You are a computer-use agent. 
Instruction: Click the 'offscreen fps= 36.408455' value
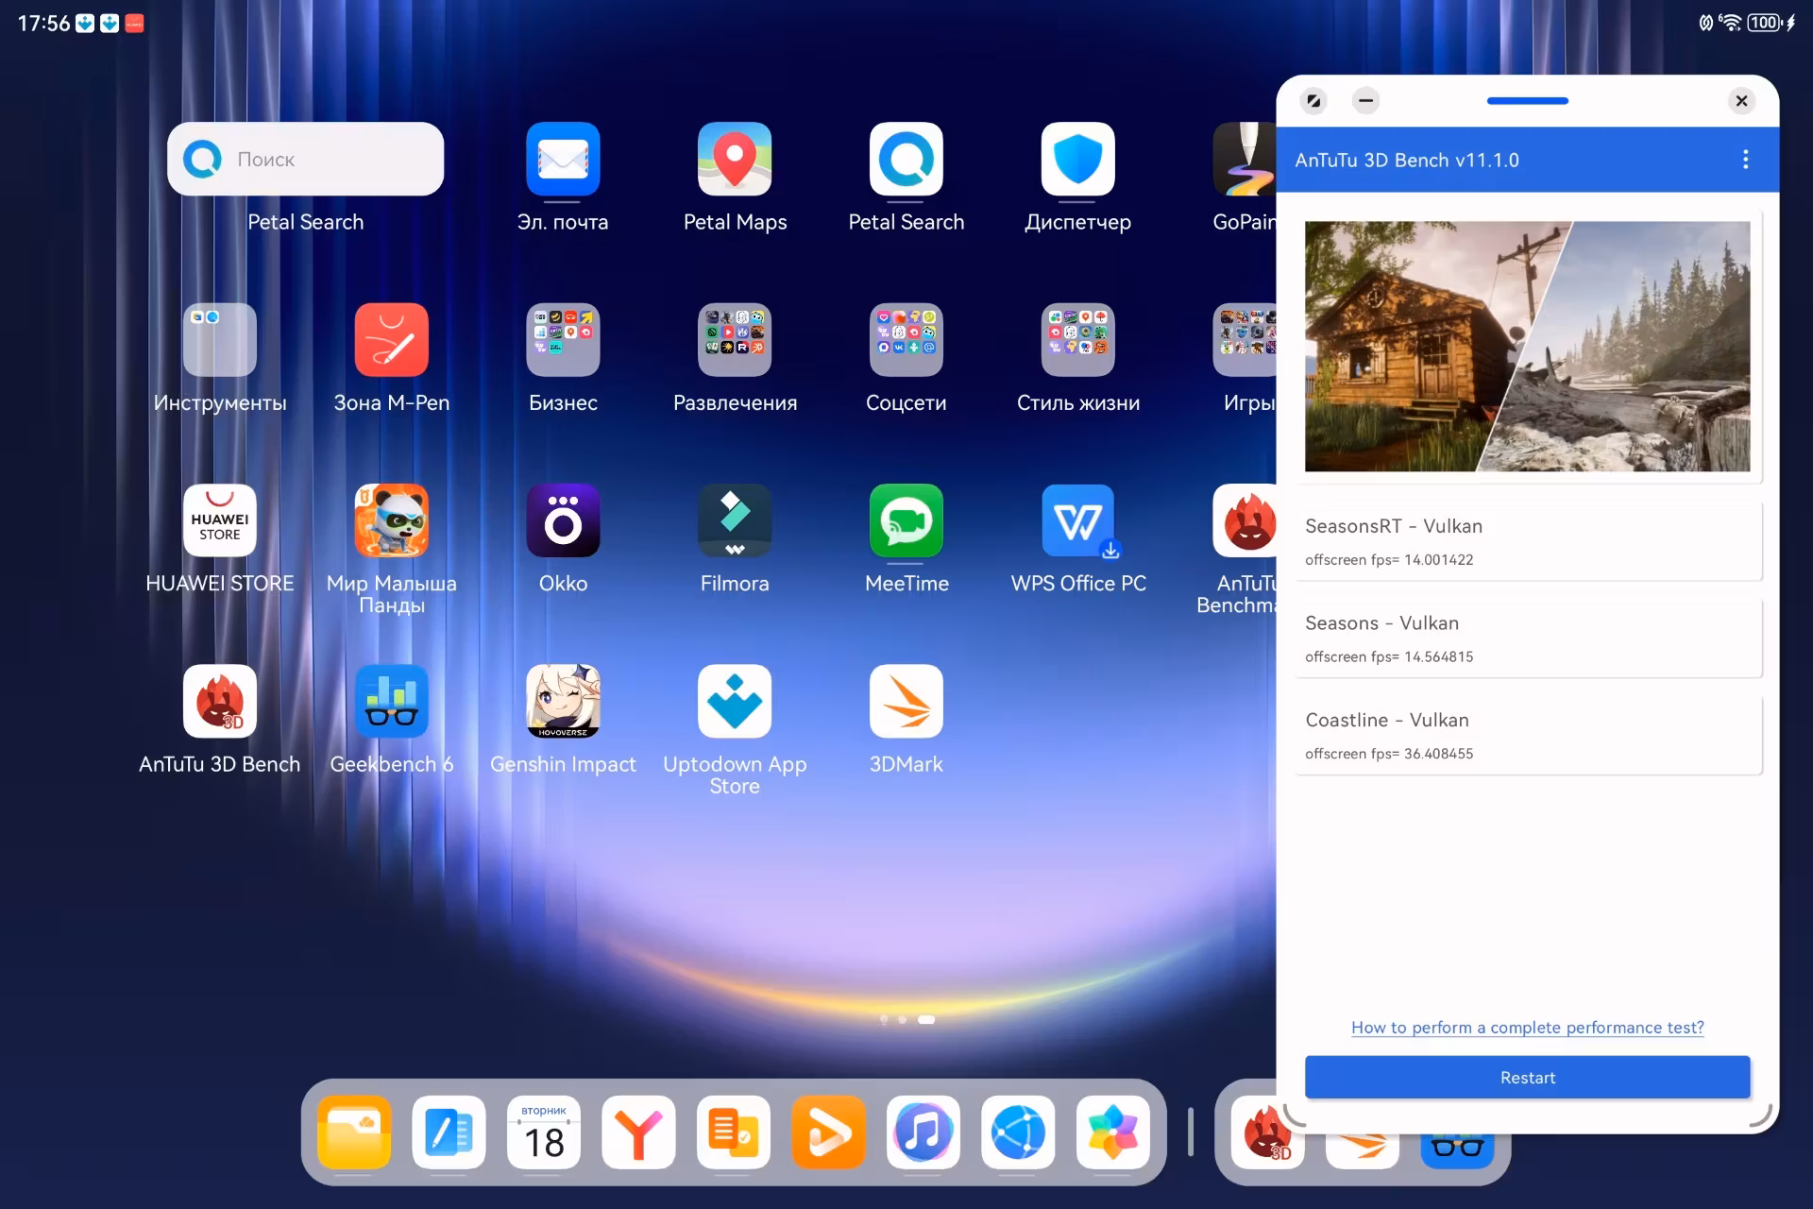pyautogui.click(x=1389, y=754)
